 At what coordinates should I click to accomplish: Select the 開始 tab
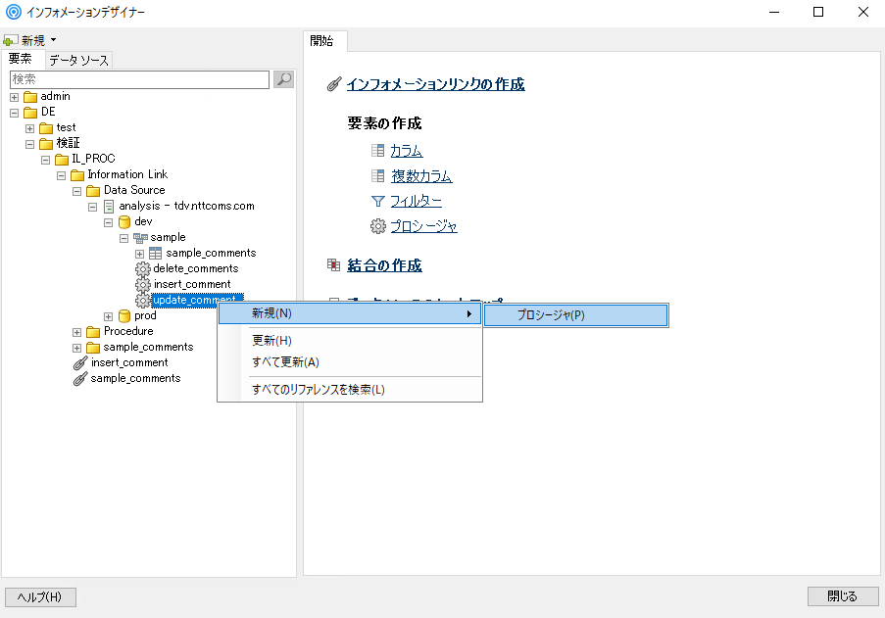[x=324, y=40]
